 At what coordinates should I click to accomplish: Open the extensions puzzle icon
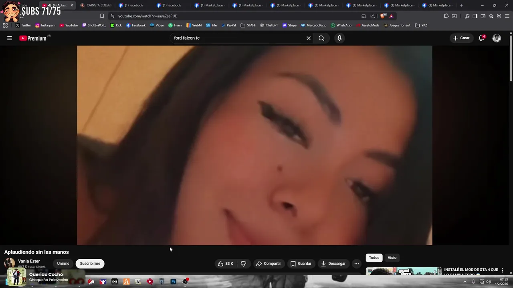tap(446, 16)
